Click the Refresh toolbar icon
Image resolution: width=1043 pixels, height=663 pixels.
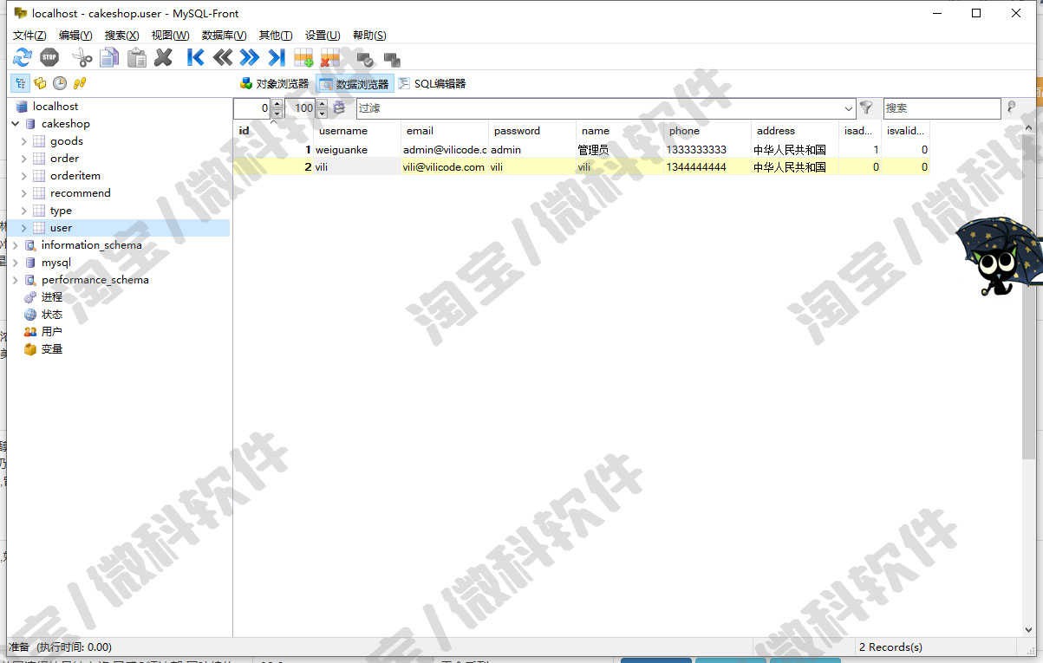pyautogui.click(x=22, y=58)
